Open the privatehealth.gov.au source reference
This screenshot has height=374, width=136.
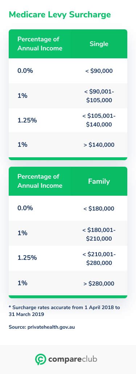click(42, 327)
